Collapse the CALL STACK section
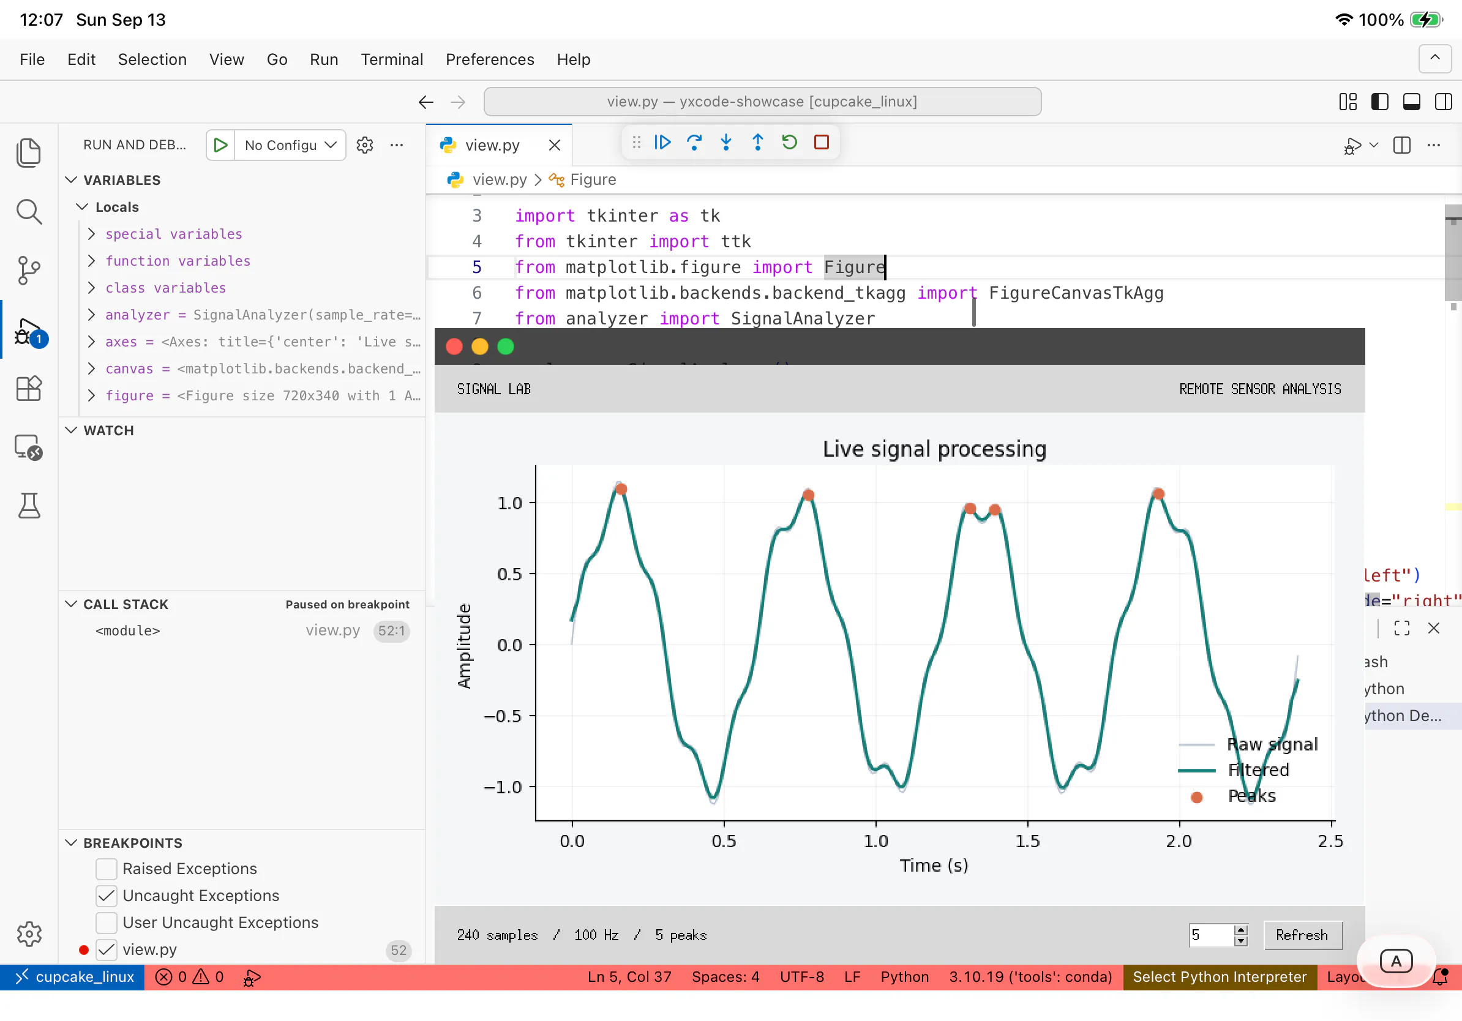The image size is (1462, 1021). (x=71, y=604)
